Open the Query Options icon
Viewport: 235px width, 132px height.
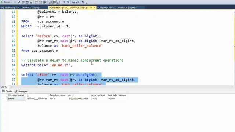point(27,2)
